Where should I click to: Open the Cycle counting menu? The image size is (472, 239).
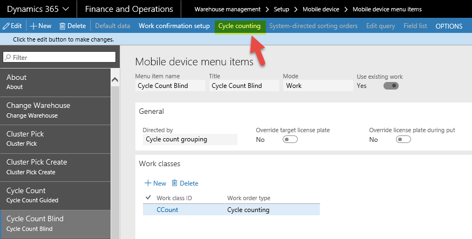[239, 26]
